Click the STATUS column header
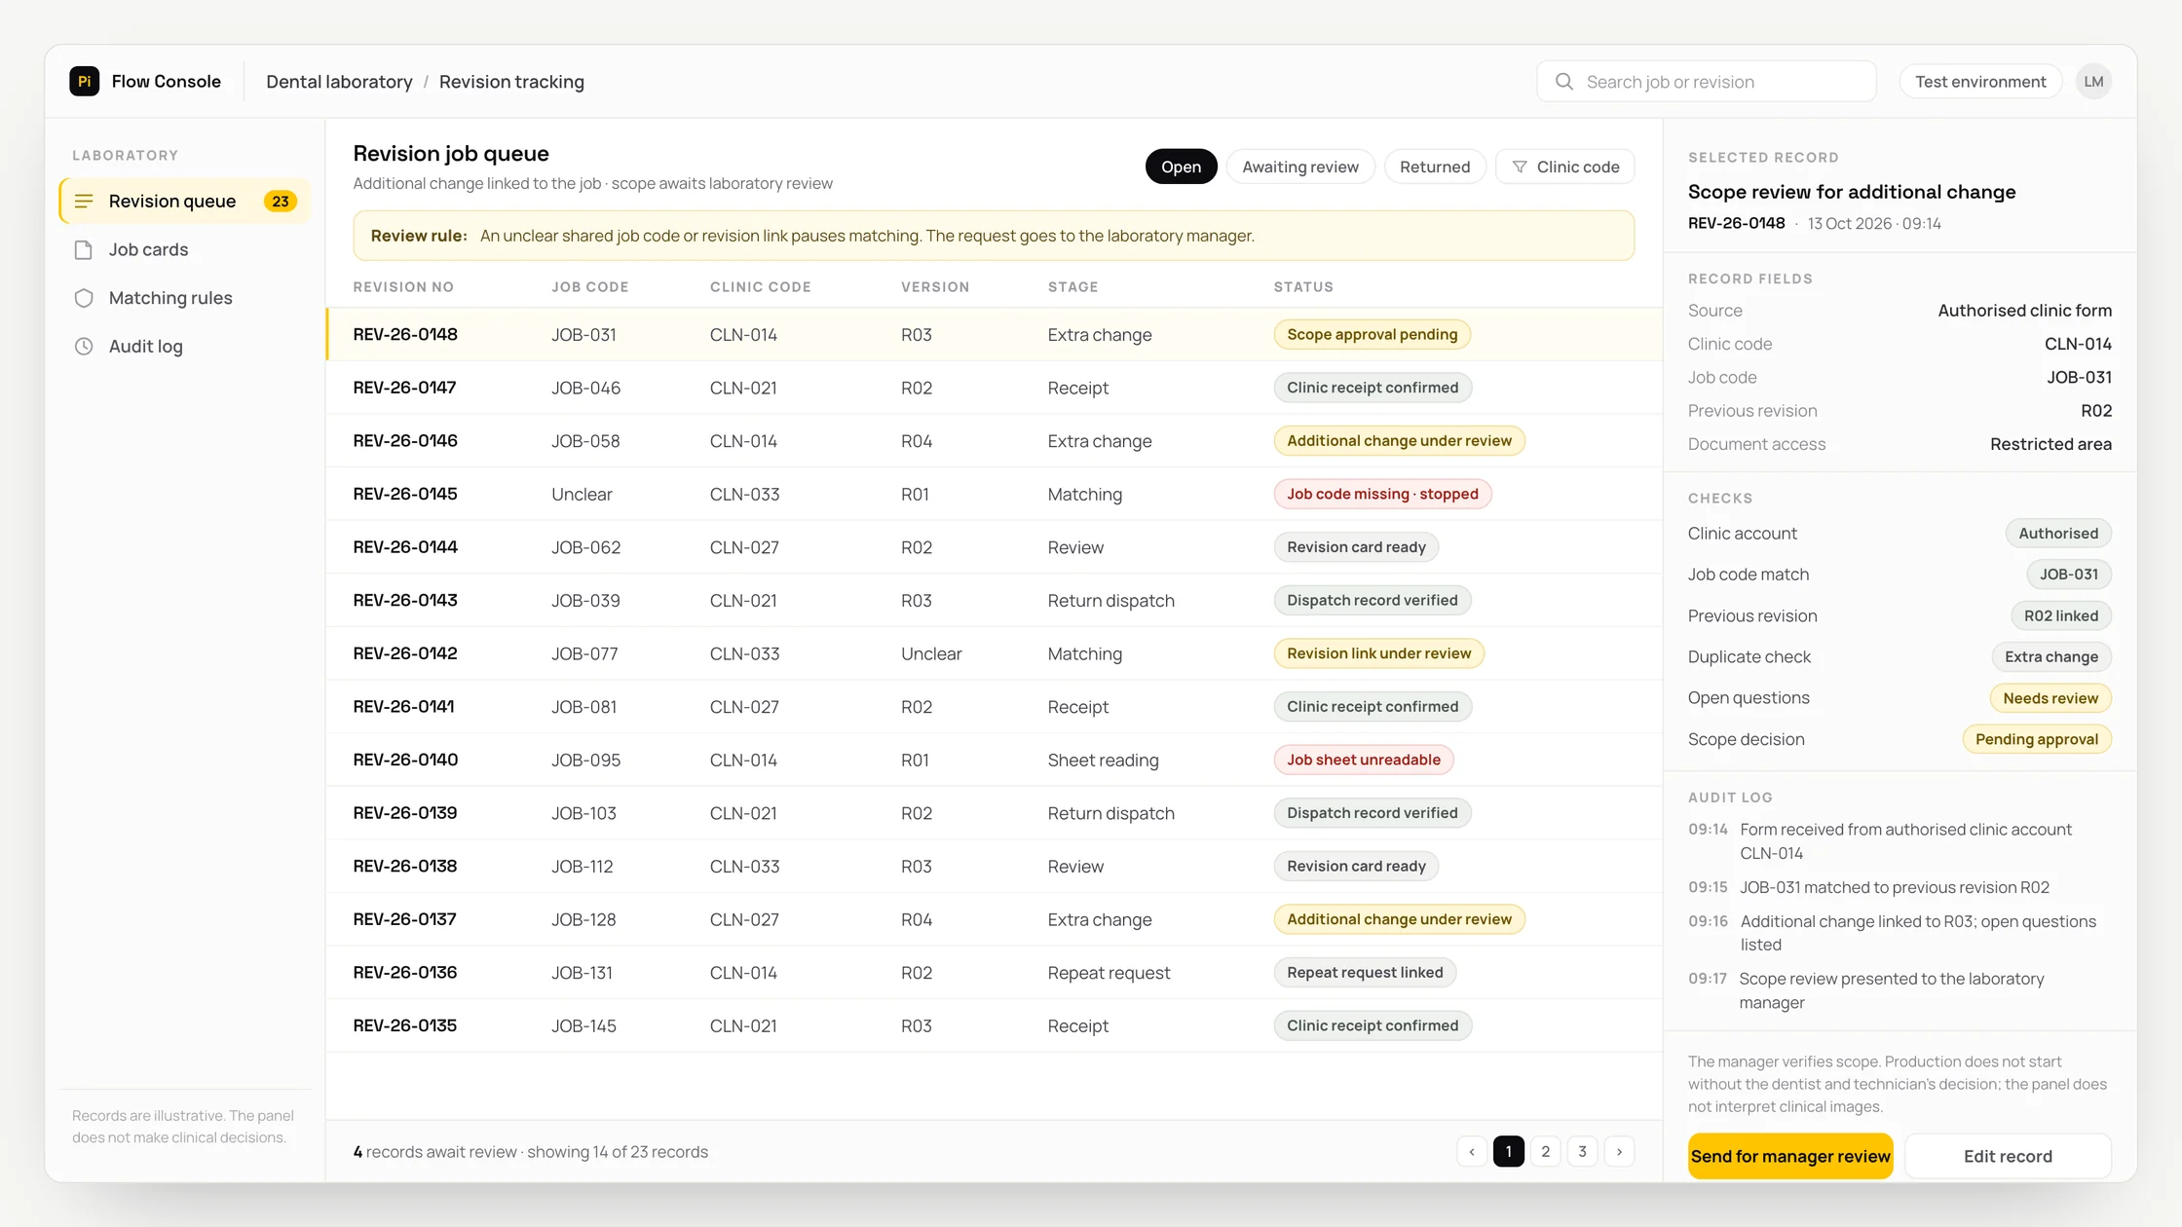This screenshot has height=1227, width=2182. [1303, 287]
